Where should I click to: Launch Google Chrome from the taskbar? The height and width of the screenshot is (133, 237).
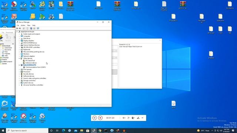[x=100, y=130]
